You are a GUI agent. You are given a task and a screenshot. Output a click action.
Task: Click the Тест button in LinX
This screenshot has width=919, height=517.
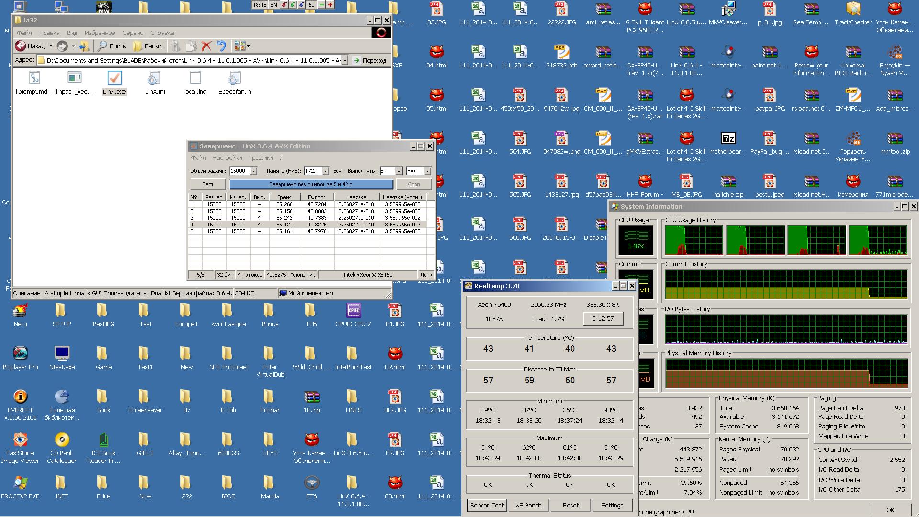click(x=208, y=184)
